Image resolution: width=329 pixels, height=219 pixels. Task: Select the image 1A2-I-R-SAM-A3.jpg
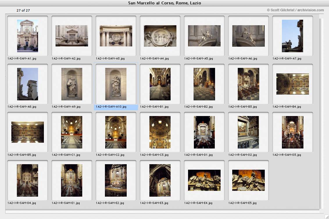point(116,36)
